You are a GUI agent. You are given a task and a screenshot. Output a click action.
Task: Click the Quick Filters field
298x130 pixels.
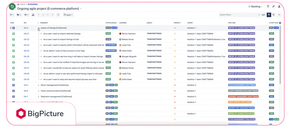pyautogui.click(x=240, y=15)
